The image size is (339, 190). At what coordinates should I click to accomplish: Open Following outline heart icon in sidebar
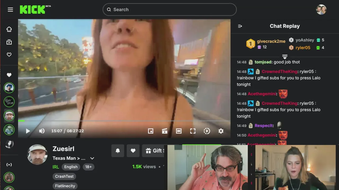coord(9,55)
